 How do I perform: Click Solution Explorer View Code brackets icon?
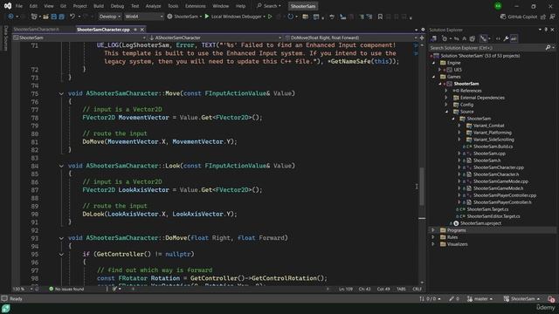[498, 38]
